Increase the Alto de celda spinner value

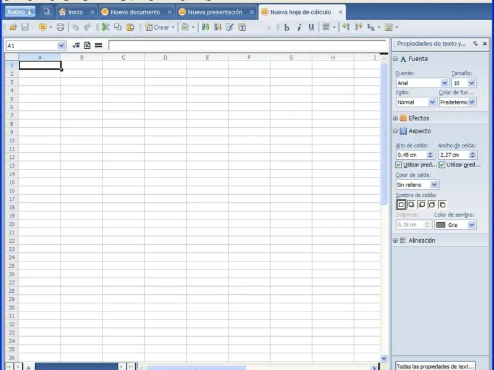pos(430,153)
